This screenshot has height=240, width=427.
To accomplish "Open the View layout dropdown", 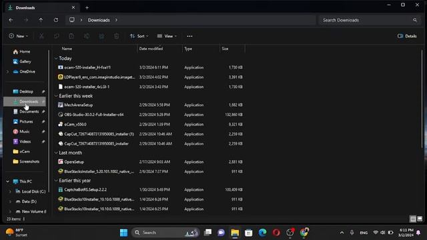I will click(167, 36).
